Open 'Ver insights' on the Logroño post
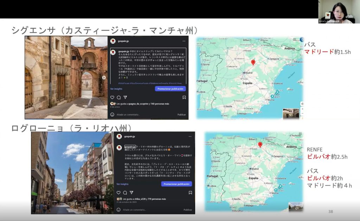The image size is (360, 221). [123, 184]
